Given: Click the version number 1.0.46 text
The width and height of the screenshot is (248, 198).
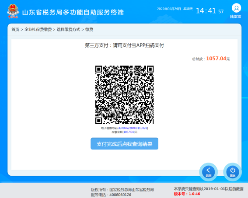Looking at the screenshot, I should 187,194.
